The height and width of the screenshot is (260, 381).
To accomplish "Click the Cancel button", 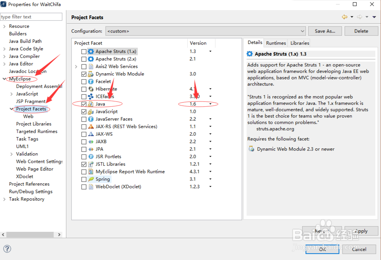I will pyautogui.click(x=359, y=249).
